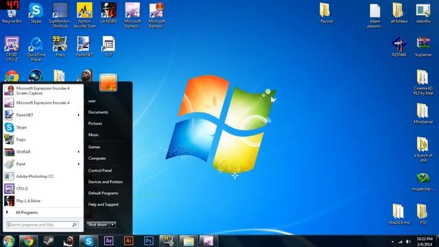Open Pictures from the Start menu
The image size is (439, 247).
tap(95, 123)
